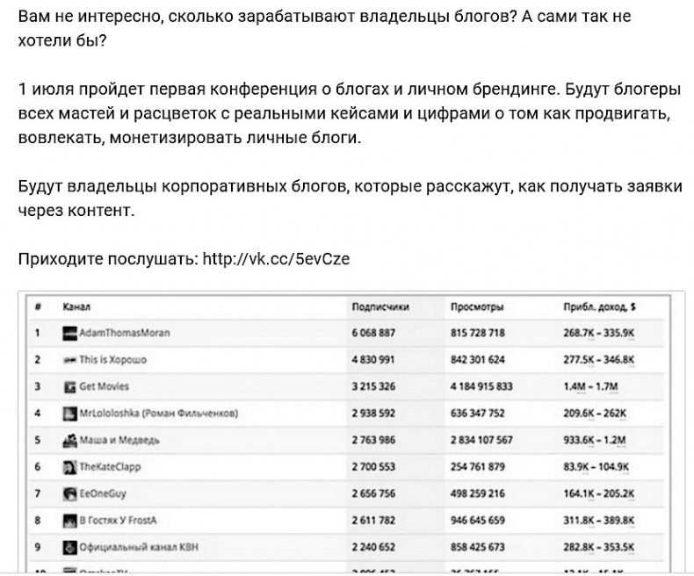Select views value 2 834 107 567

point(481,440)
